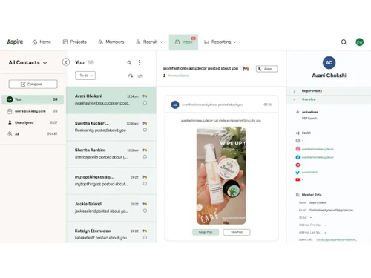Click the Assign button
Image resolution: width=371 pixels, height=278 pixels.
pos(267,69)
